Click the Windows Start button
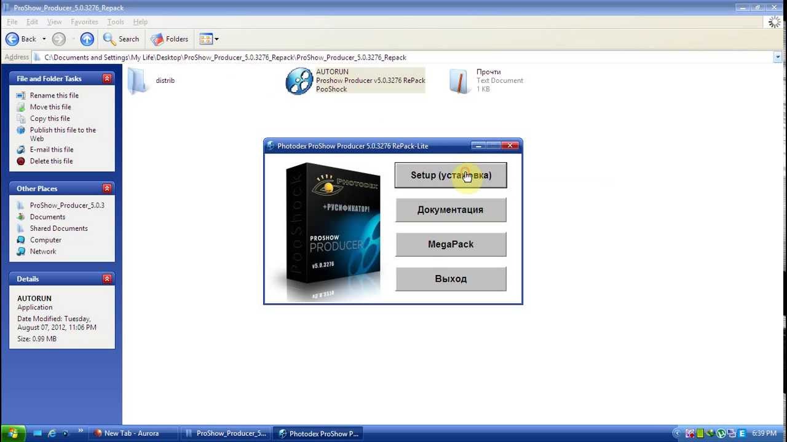This screenshot has width=787, height=442. (x=13, y=433)
